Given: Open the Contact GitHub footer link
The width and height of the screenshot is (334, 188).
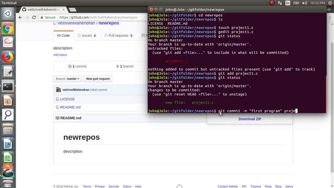Looking at the screenshot, I should click(228, 186).
